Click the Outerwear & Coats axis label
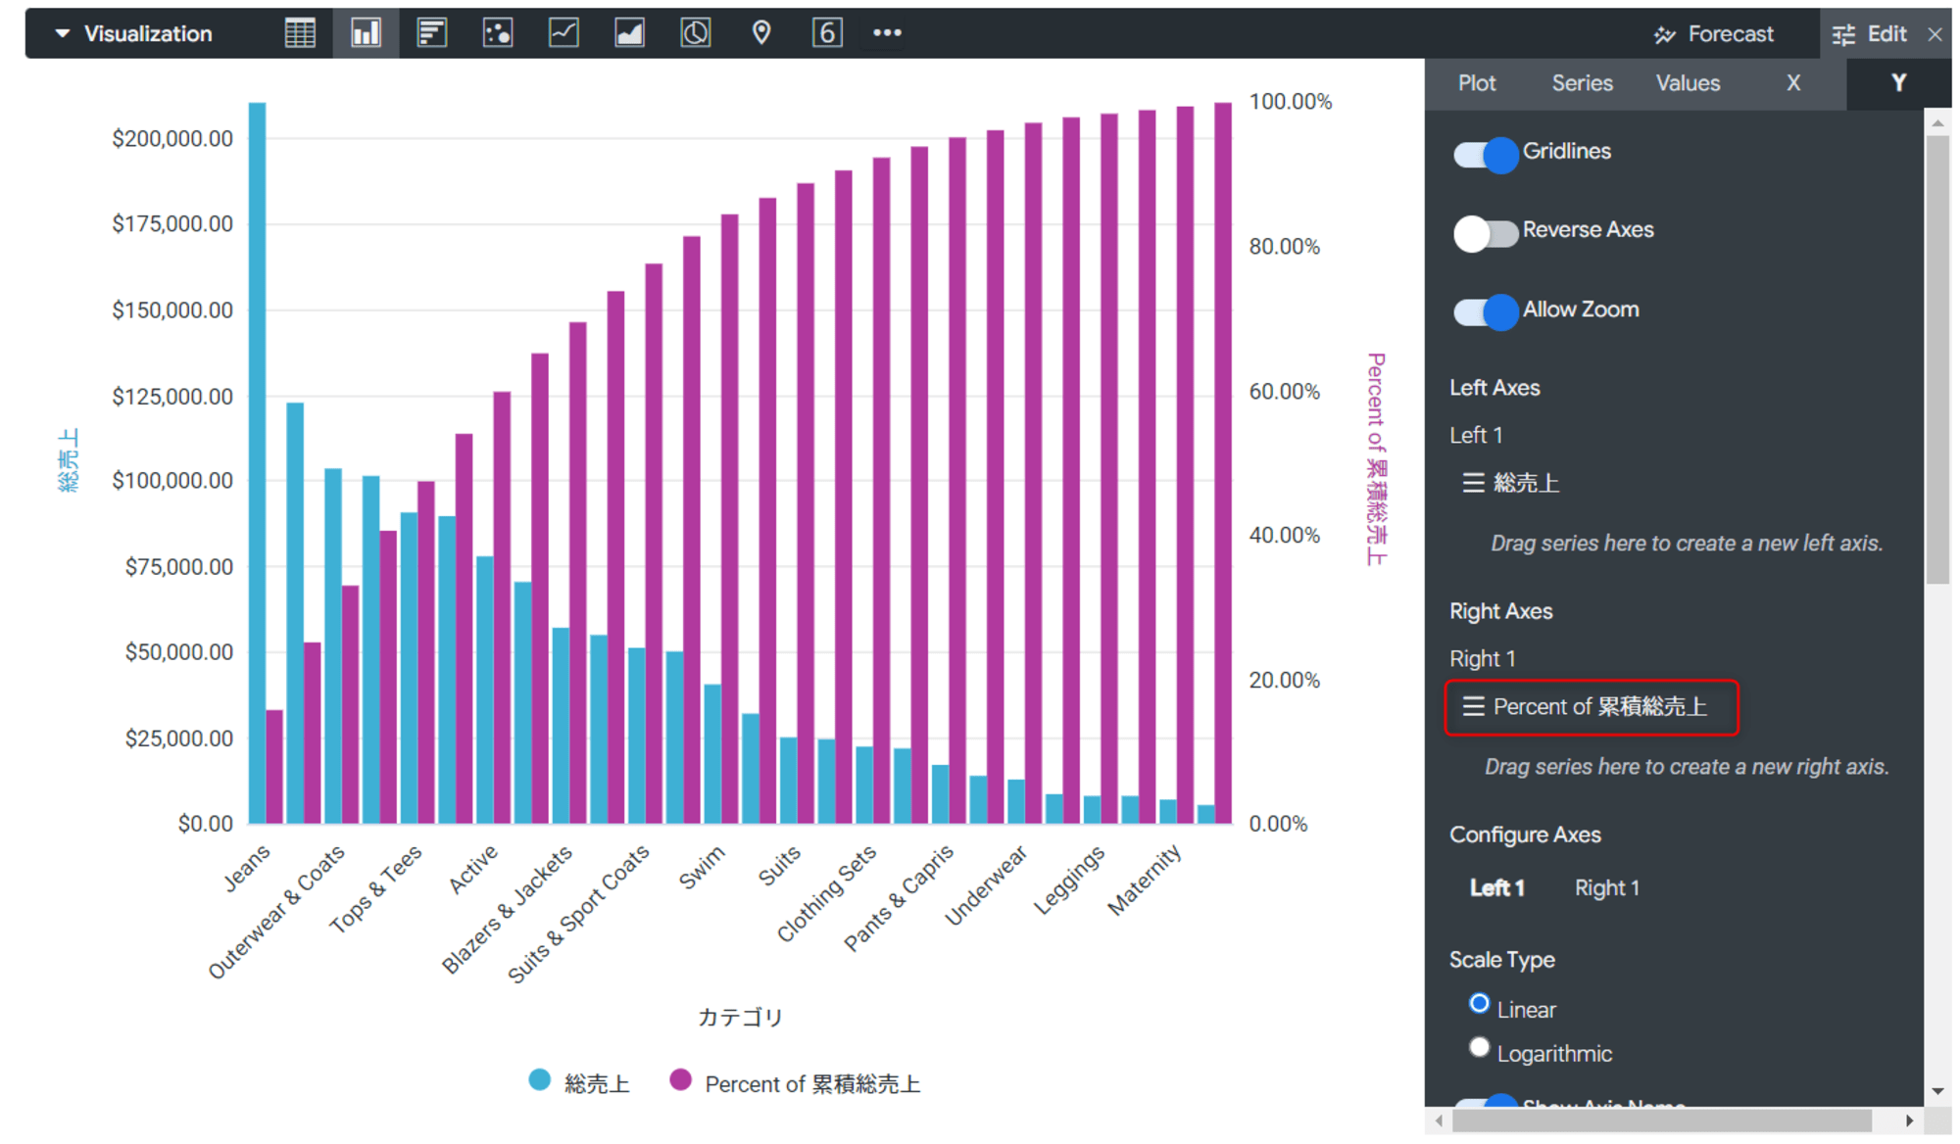1960x1144 pixels. [x=277, y=911]
